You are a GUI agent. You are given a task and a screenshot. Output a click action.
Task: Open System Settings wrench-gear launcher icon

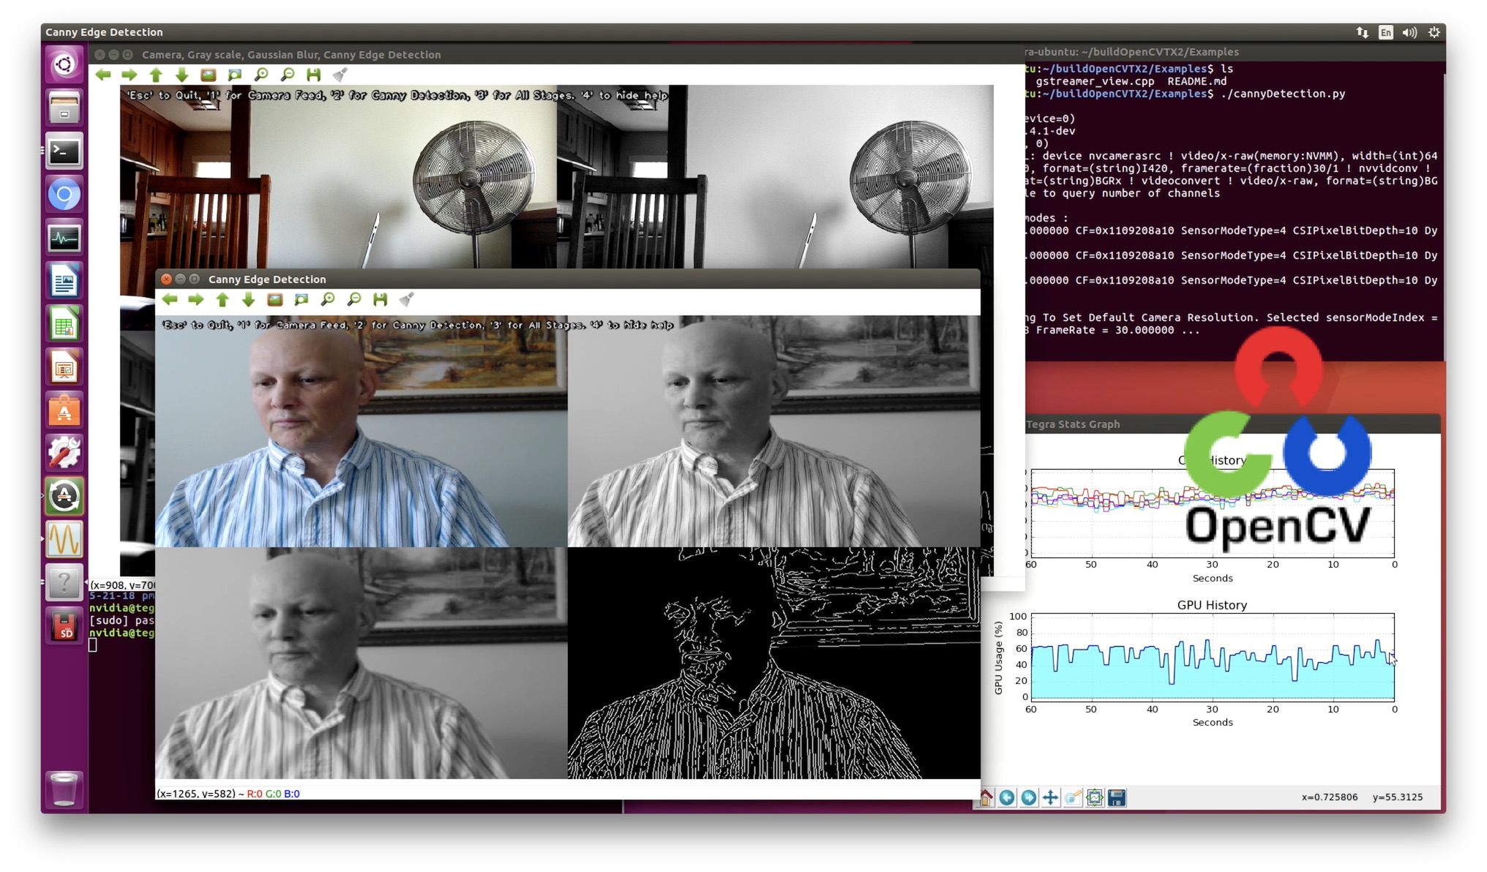[64, 453]
